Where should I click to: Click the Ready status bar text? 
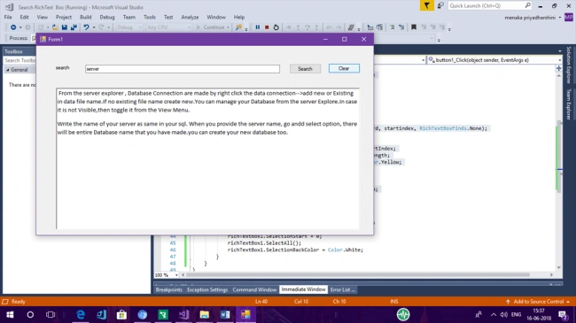pyautogui.click(x=18, y=302)
